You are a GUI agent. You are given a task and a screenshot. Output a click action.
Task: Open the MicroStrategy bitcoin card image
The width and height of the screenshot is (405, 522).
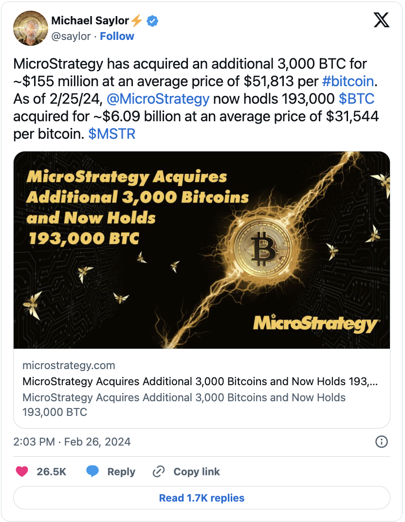coord(202,250)
